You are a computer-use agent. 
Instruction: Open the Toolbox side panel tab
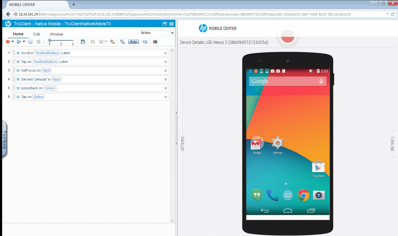[4, 140]
